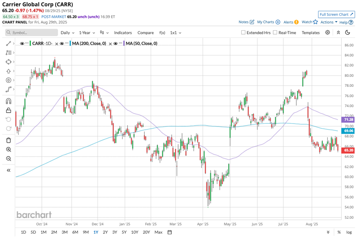Collapse the chart header panel
The width and height of the screenshot is (359, 239).
(338, 33)
